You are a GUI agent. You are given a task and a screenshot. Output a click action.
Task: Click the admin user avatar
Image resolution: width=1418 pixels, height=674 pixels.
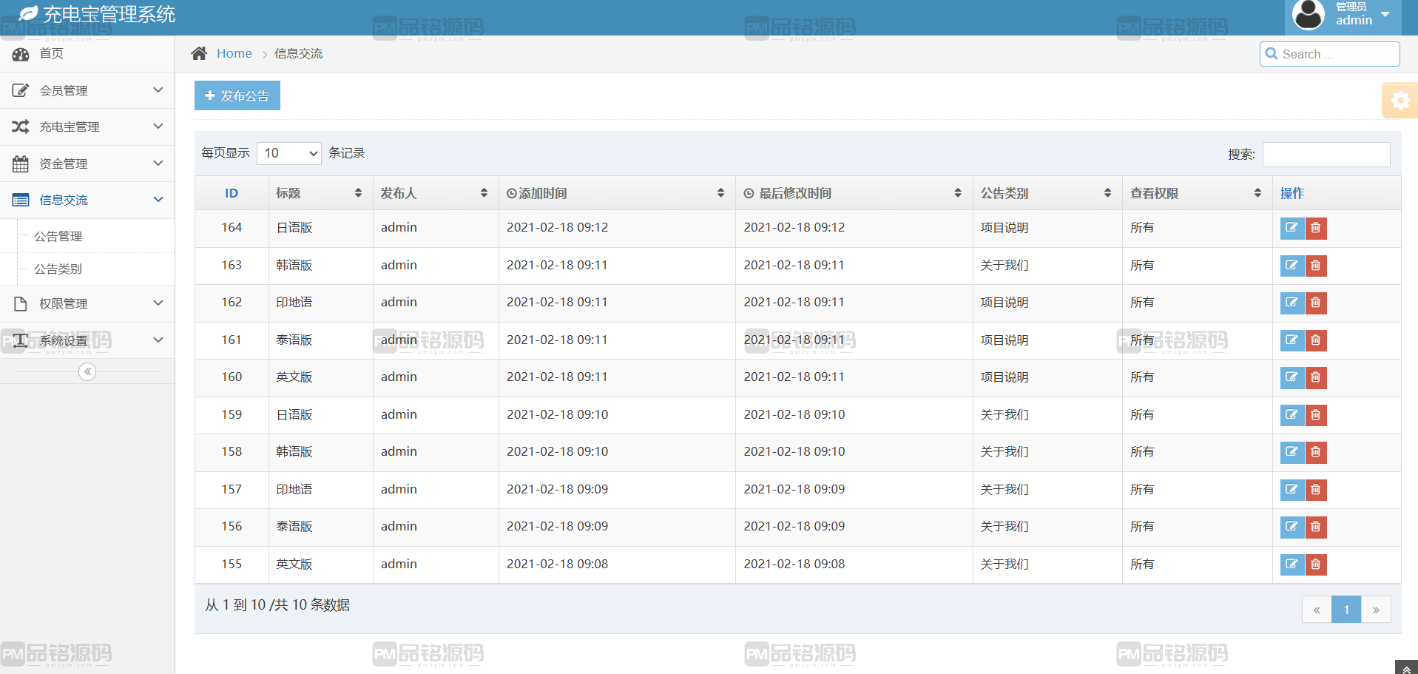pyautogui.click(x=1308, y=15)
